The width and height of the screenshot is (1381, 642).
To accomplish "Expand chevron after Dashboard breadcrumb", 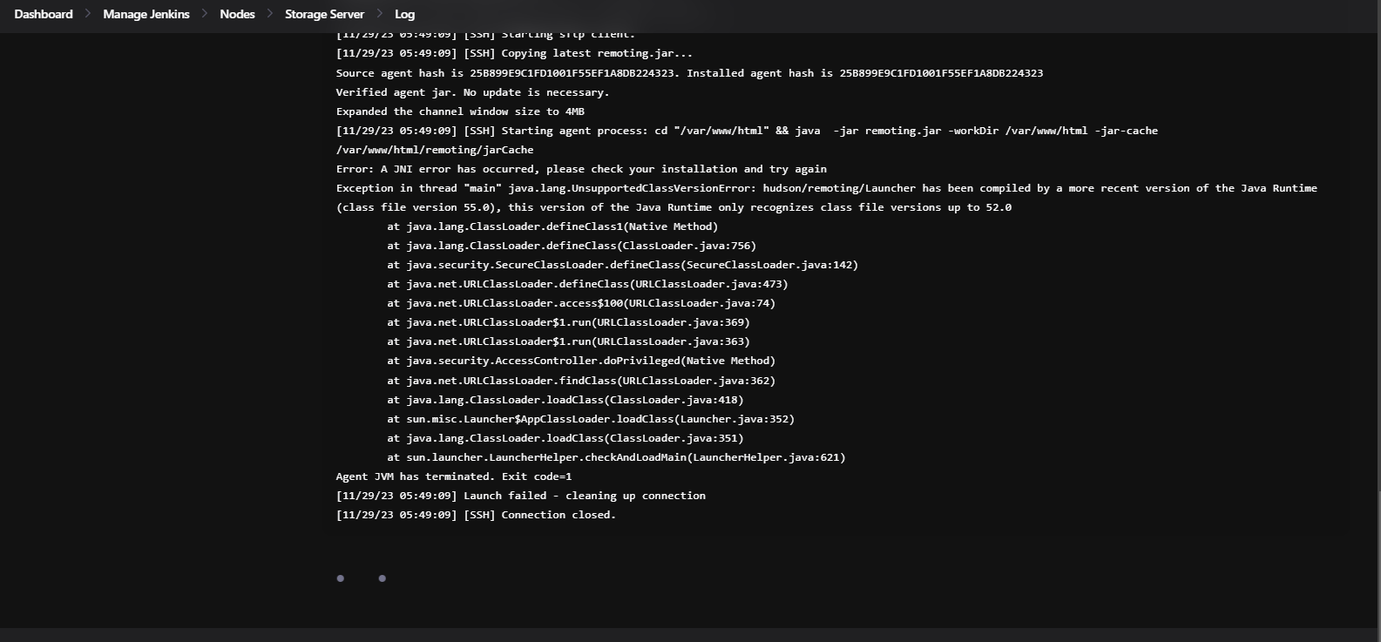I will point(88,14).
